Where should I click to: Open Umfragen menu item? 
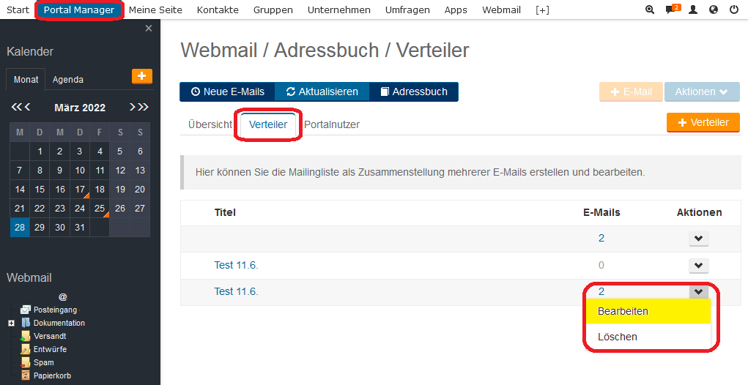(x=407, y=10)
